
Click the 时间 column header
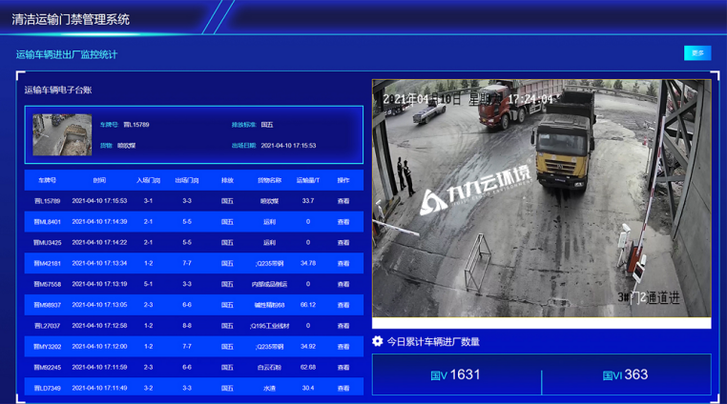click(100, 179)
